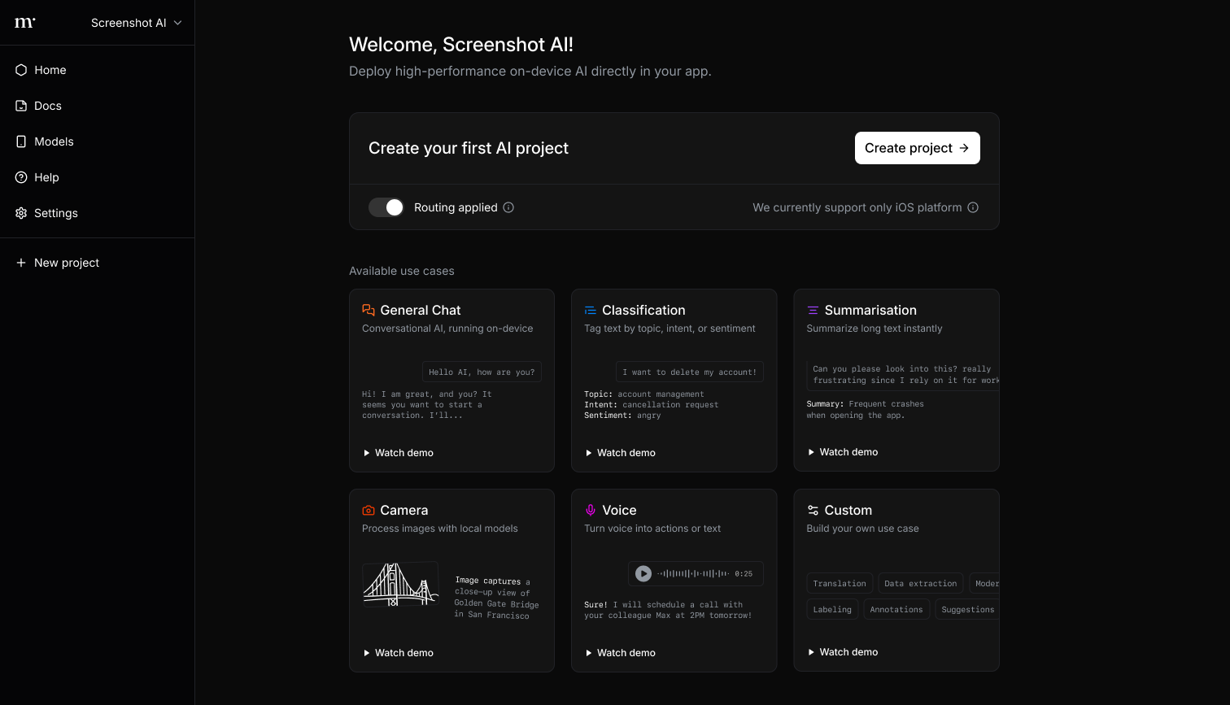This screenshot has width=1230, height=705.
Task: Select the Data extraction tag in Custom
Action: [x=920, y=583]
